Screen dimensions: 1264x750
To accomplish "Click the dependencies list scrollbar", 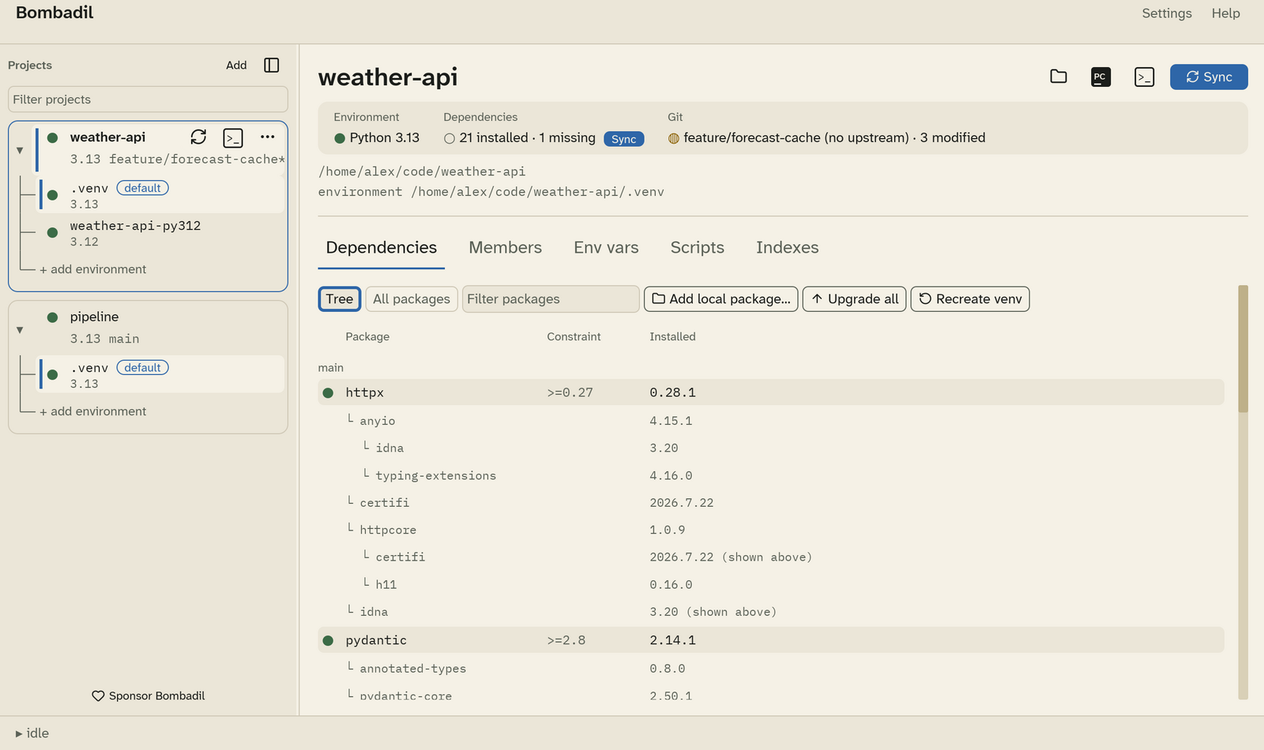I will pos(1243,349).
